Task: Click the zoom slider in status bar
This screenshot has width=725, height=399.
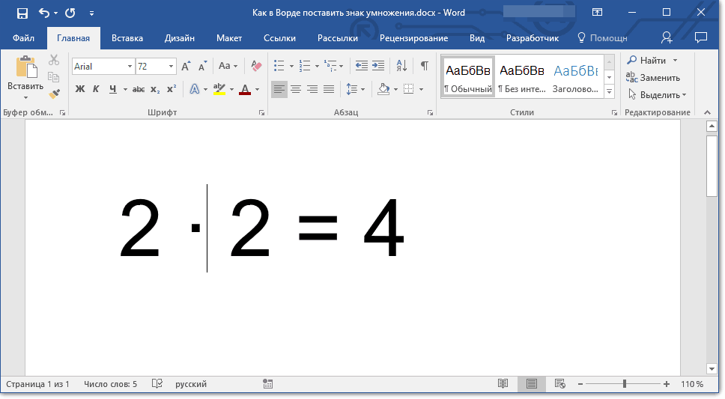Action: (x=625, y=384)
